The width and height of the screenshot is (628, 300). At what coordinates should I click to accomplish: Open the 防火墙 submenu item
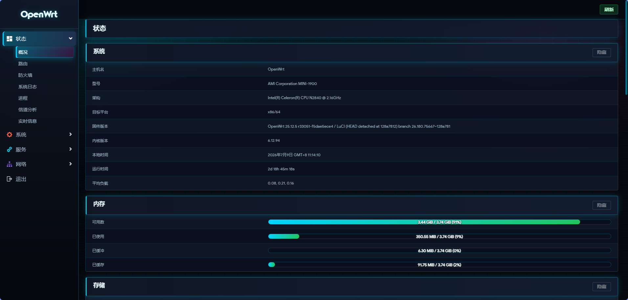(25, 75)
